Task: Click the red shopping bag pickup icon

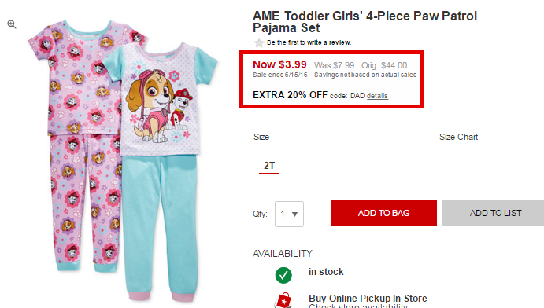Action: [283, 300]
